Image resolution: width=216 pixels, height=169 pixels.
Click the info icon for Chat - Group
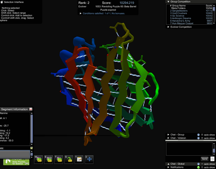click(198, 135)
